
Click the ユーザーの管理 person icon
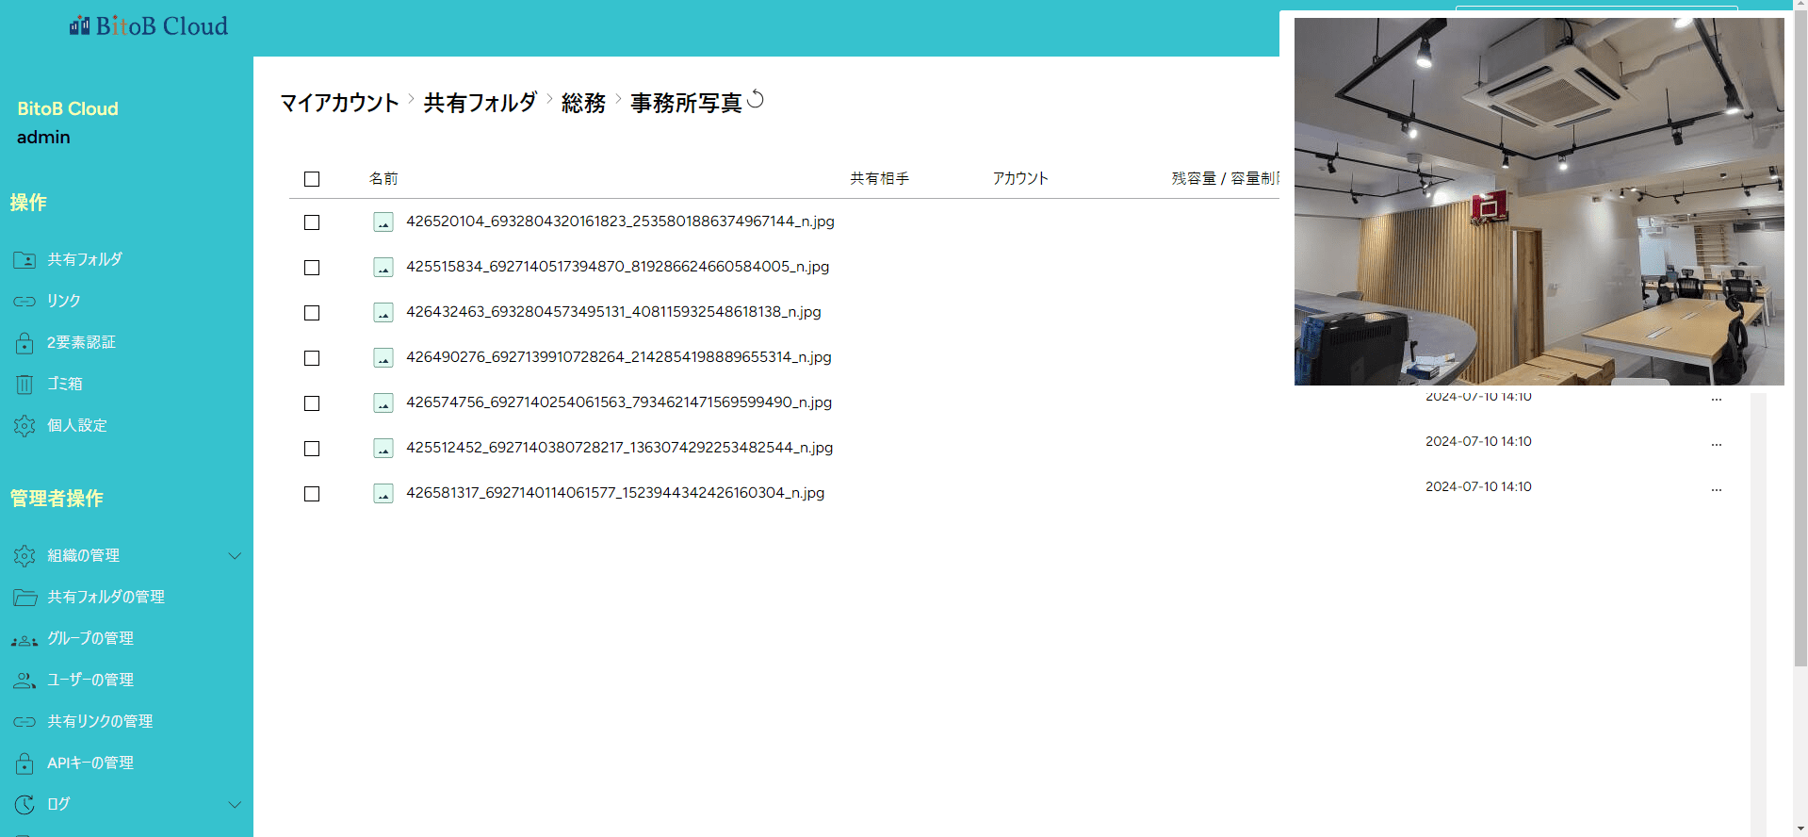click(24, 680)
